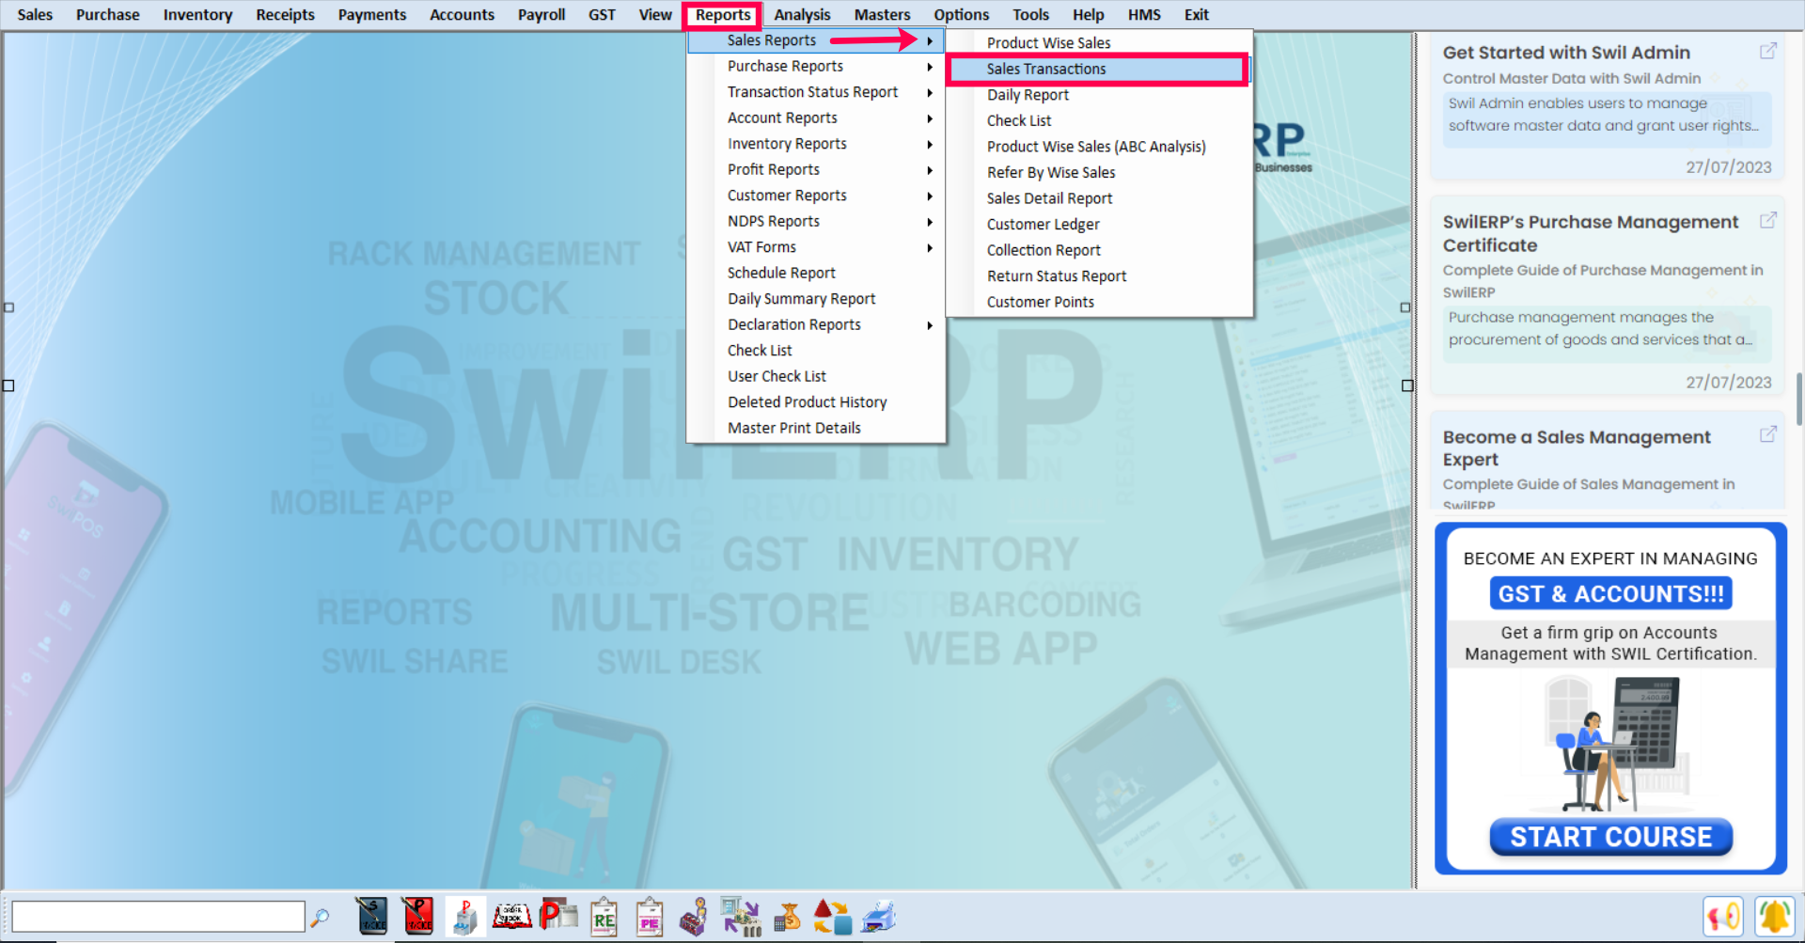Viewport: 1805px width, 943px height.
Task: Expand the Declaration Reports submenu arrow
Action: click(x=930, y=325)
